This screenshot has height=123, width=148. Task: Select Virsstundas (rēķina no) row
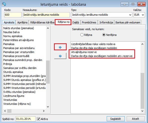pyautogui.click(x=24, y=104)
